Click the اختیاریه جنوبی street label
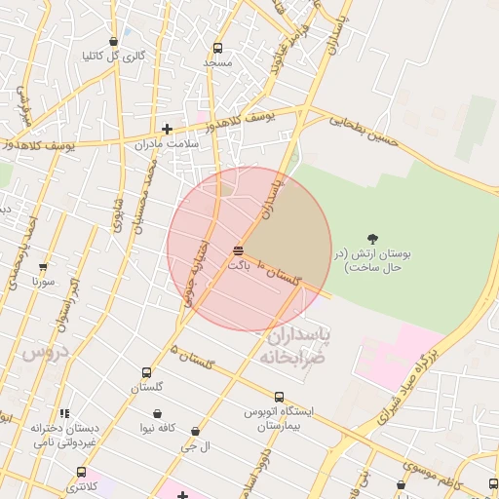 (x=197, y=274)
